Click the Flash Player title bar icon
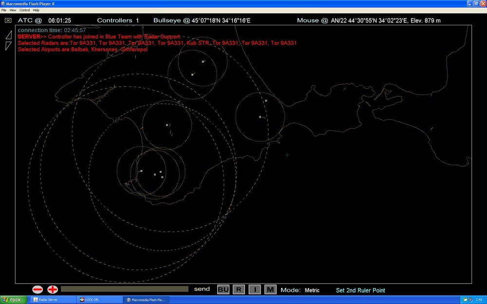The width and height of the screenshot is (487, 304). click(3, 4)
